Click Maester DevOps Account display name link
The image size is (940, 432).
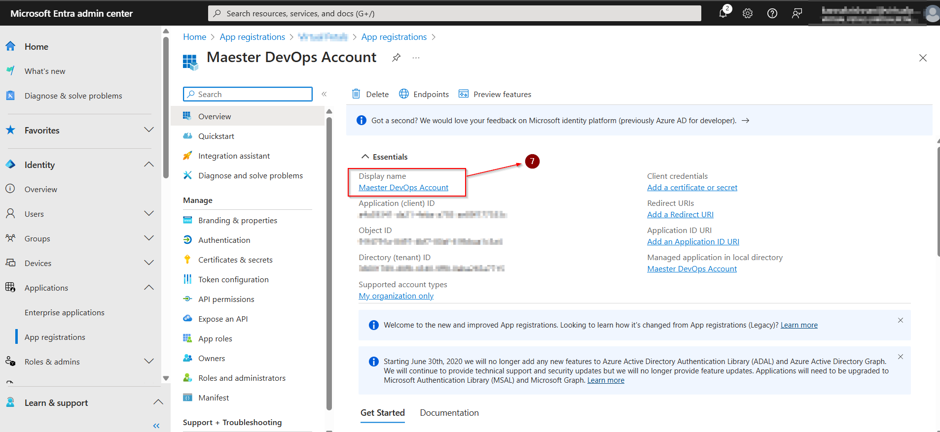tap(403, 188)
